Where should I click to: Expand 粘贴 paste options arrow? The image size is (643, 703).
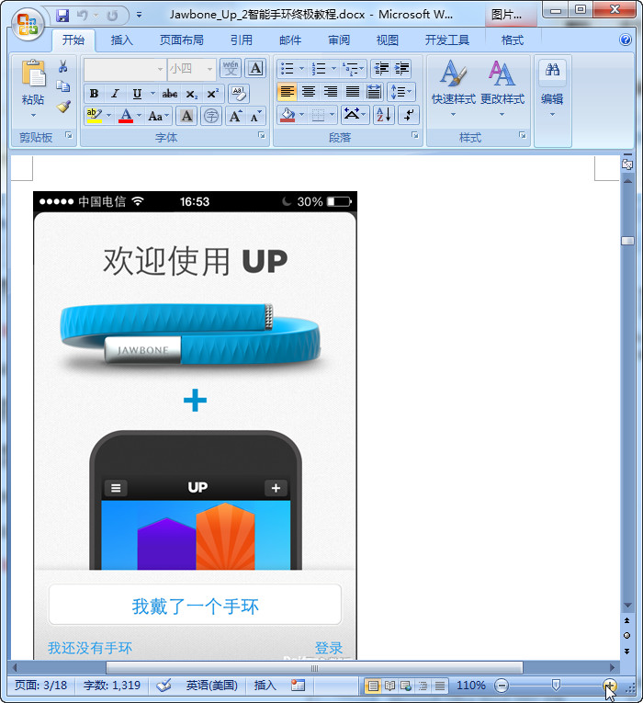point(33,115)
